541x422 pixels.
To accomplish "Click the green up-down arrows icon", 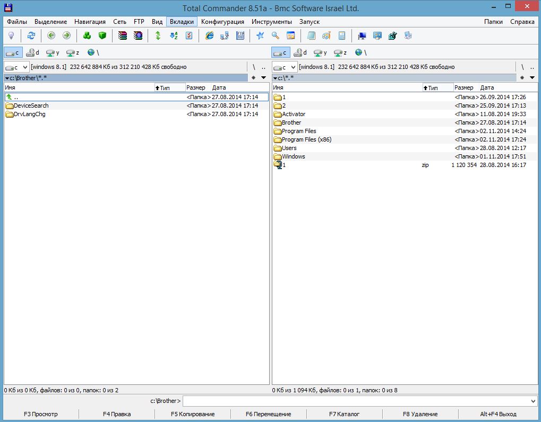I will tap(158, 36).
